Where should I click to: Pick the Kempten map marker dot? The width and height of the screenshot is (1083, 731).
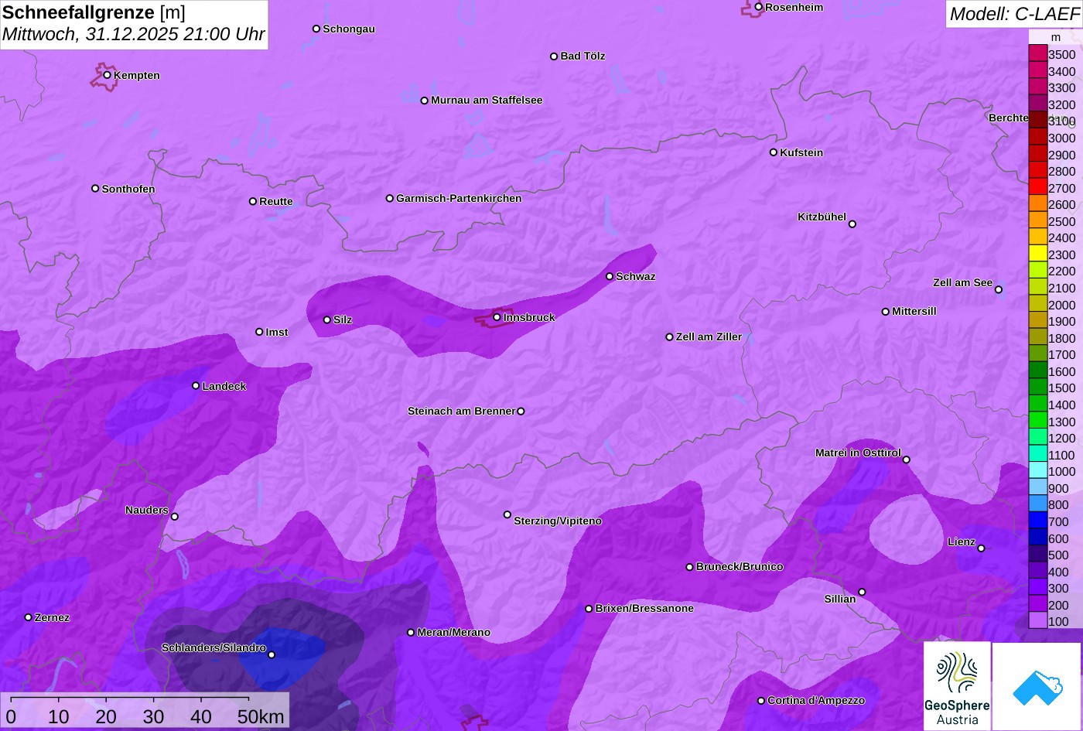click(108, 75)
